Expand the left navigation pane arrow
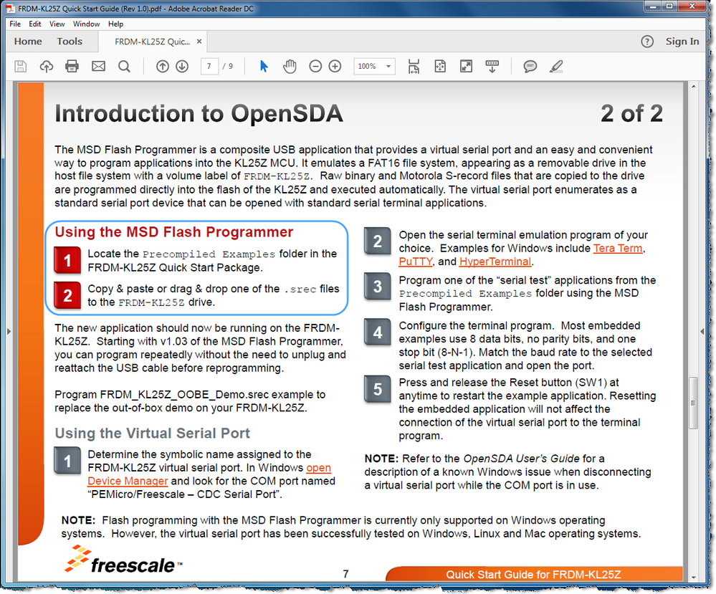 click(9, 332)
